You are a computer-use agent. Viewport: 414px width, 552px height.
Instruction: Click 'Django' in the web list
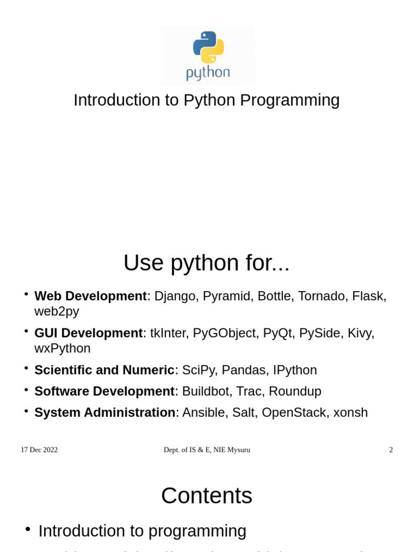pyautogui.click(x=175, y=297)
